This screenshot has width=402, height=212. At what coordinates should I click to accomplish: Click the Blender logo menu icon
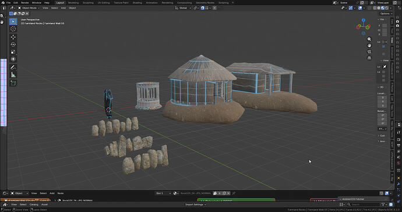click(x=3, y=2)
